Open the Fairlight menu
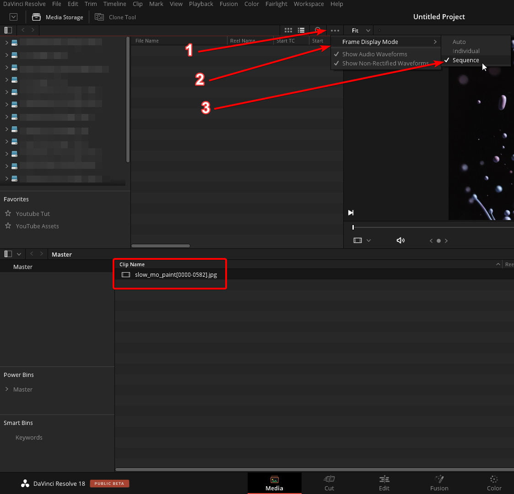Image resolution: width=514 pixels, height=494 pixels. [x=276, y=4]
